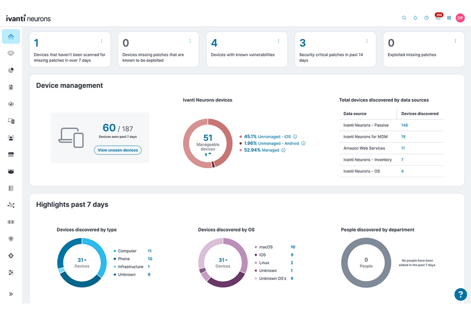The image size is (471, 314).
Task: Click Computer count 11
Action: 150,251
